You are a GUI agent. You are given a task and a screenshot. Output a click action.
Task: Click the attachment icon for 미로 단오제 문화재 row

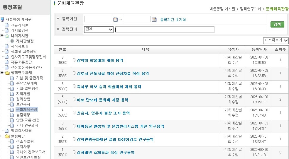pos(74,100)
